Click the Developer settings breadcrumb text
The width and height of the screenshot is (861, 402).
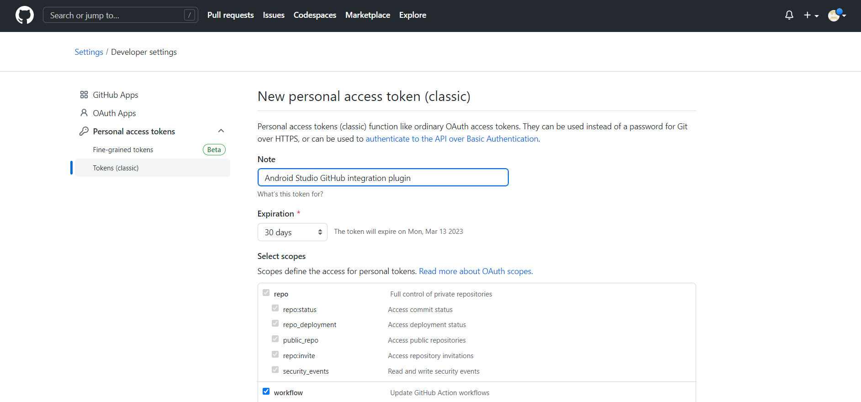144,52
